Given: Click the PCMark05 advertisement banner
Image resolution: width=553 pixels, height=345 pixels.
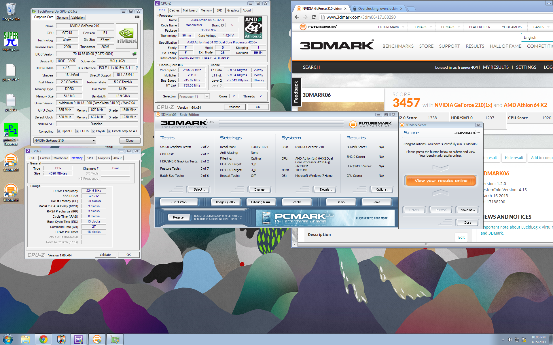Looking at the screenshot, I should pyautogui.click(x=325, y=218).
